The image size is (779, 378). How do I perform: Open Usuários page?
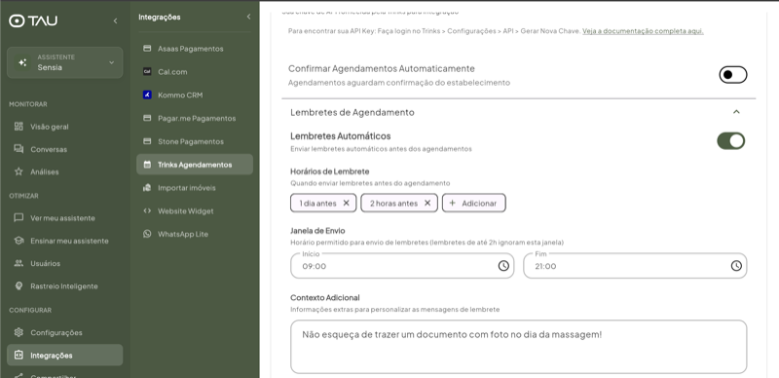click(45, 264)
